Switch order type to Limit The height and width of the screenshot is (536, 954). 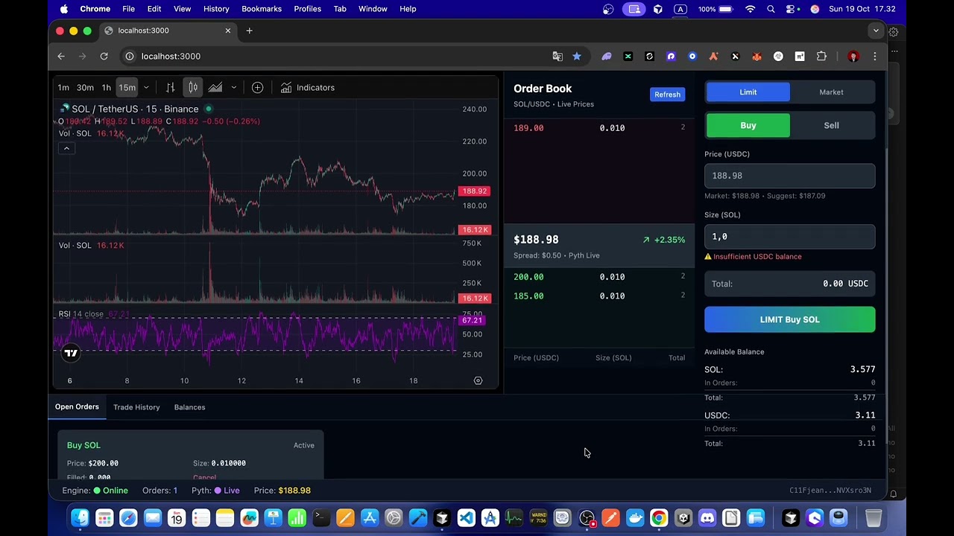748,92
